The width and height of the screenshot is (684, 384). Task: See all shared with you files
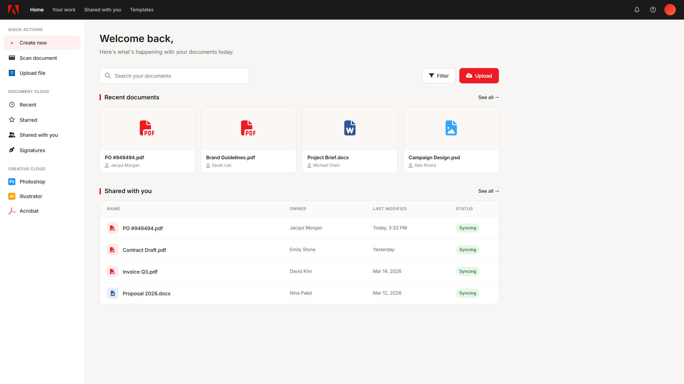coord(489,191)
